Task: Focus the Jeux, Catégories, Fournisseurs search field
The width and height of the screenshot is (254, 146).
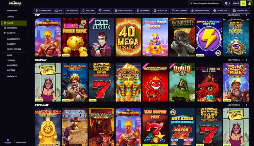Action: 206,3
